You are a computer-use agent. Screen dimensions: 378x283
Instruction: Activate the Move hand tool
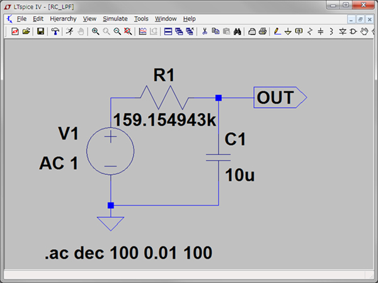click(x=364, y=31)
